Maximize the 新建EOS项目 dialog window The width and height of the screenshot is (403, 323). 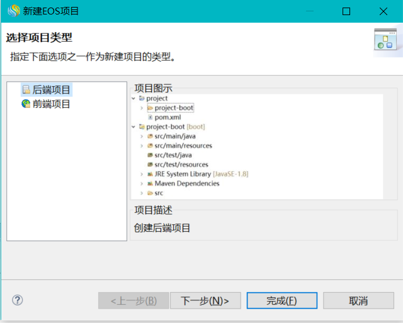click(346, 11)
